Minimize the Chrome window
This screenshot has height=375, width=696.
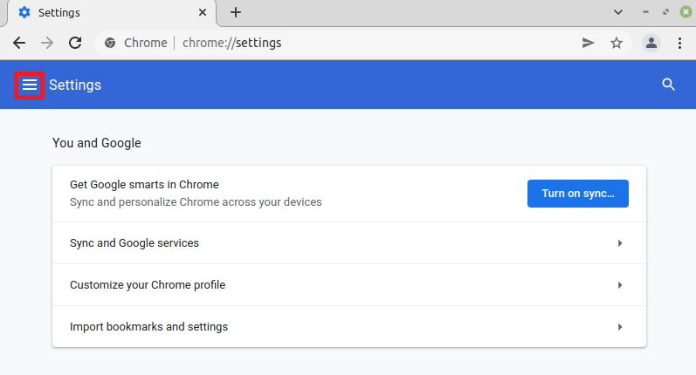pos(645,12)
